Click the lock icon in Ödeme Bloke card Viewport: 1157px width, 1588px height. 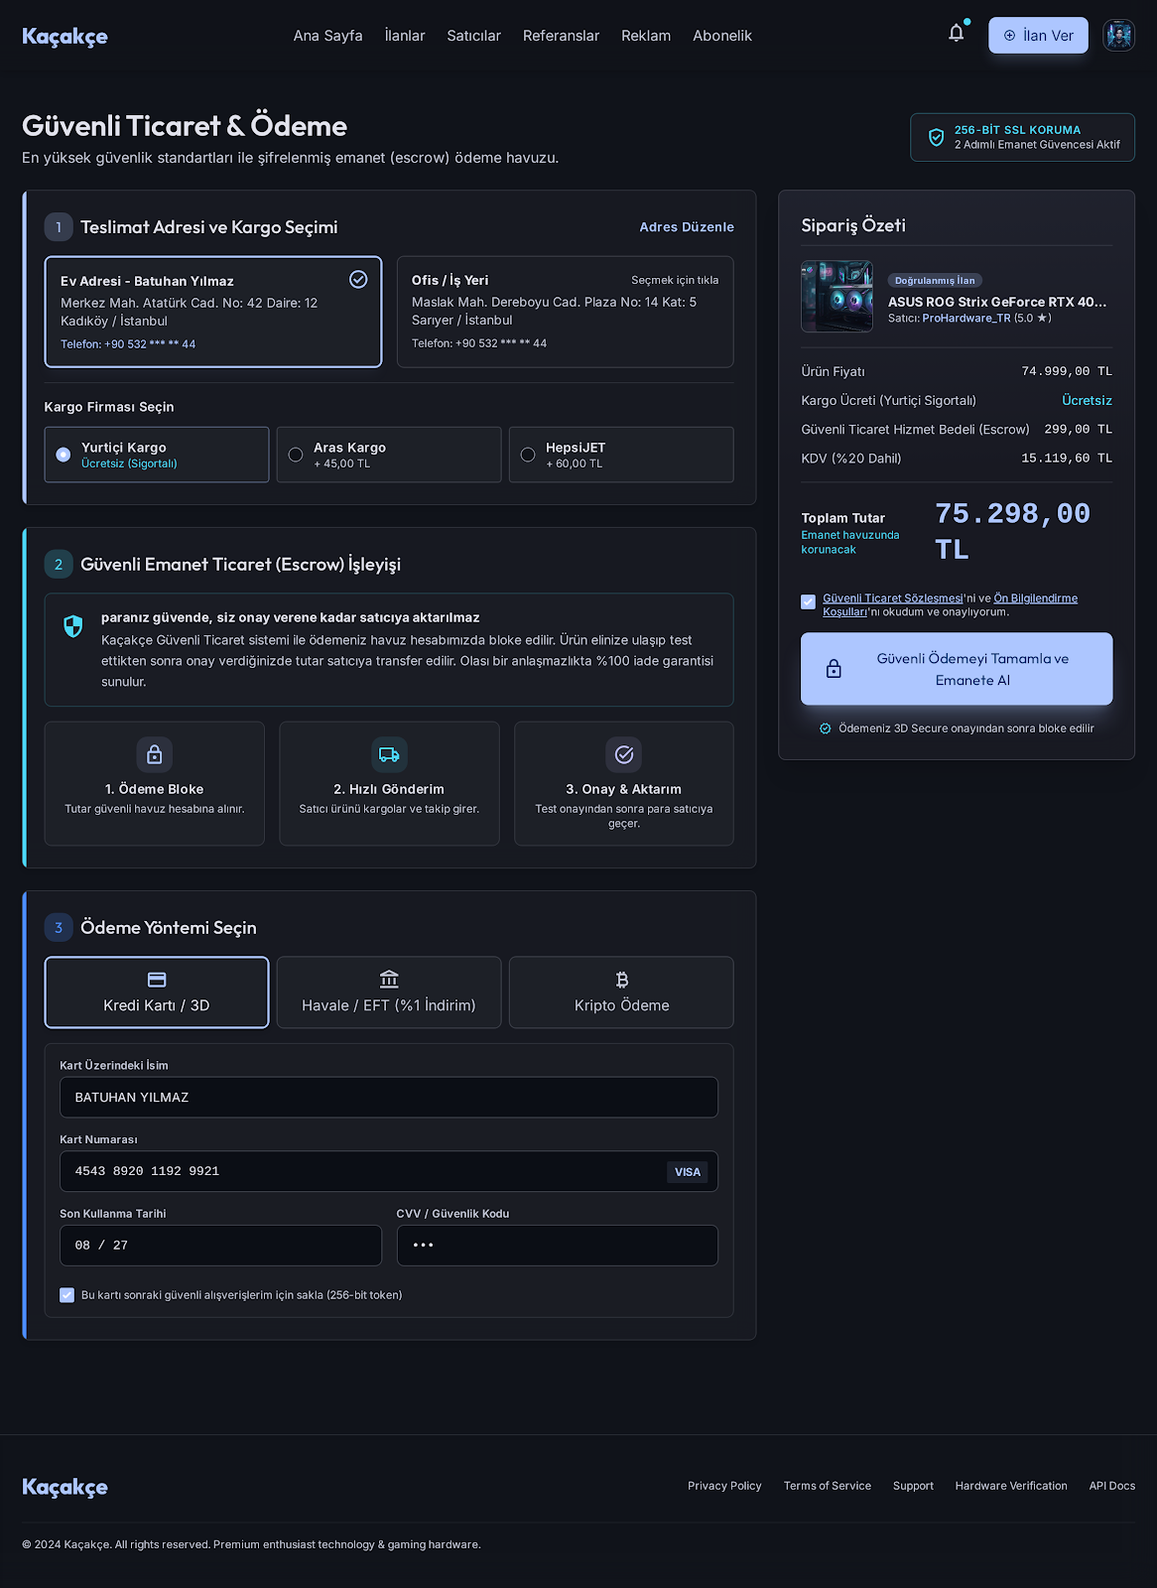point(155,754)
